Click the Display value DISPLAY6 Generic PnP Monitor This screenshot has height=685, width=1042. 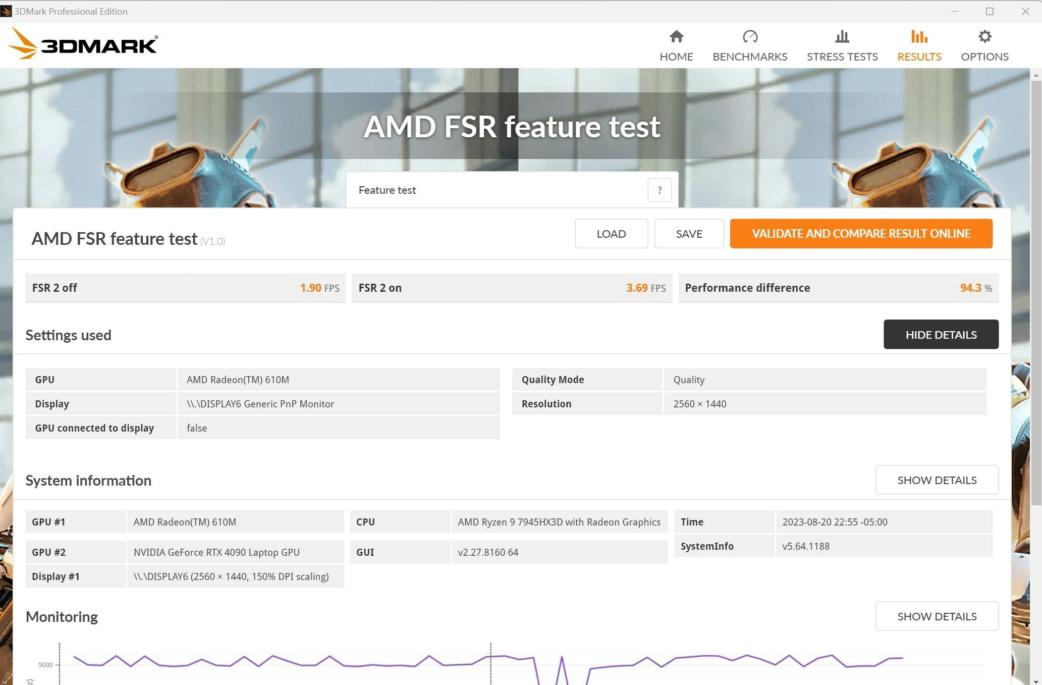(x=260, y=404)
